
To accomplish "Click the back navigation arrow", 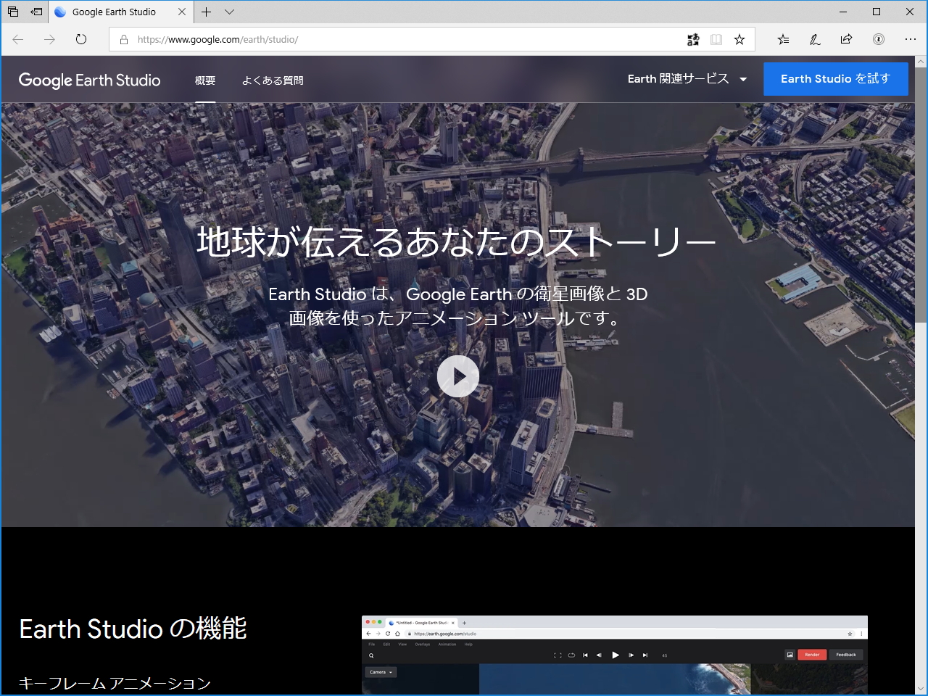I will click(x=17, y=40).
